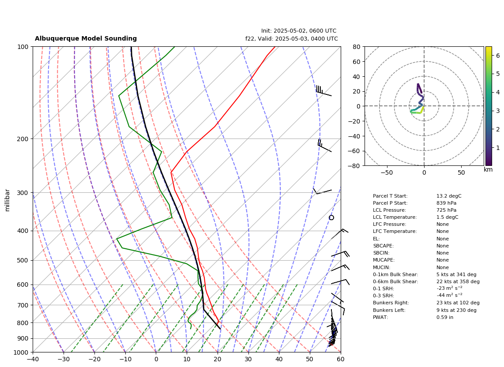504x367 pixels.
Task: Click the Init time text
Action: [299, 31]
